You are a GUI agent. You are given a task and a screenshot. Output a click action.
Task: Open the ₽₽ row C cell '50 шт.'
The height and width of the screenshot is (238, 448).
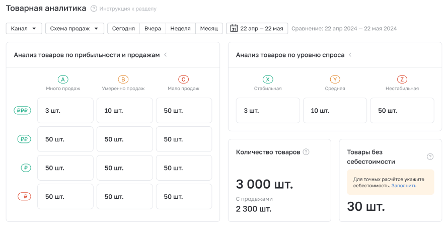coord(184,139)
